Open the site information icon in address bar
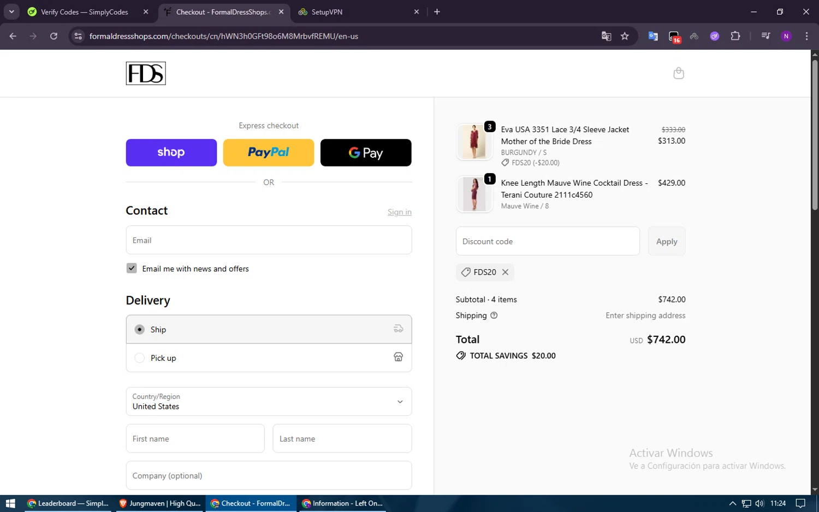This screenshot has height=512, width=819. (x=78, y=36)
